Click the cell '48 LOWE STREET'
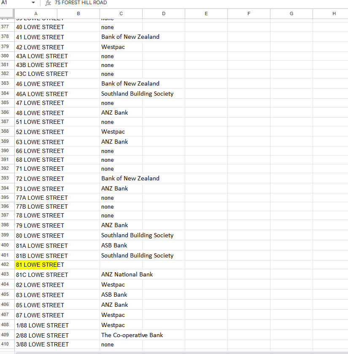The image size is (348, 354). [36, 113]
